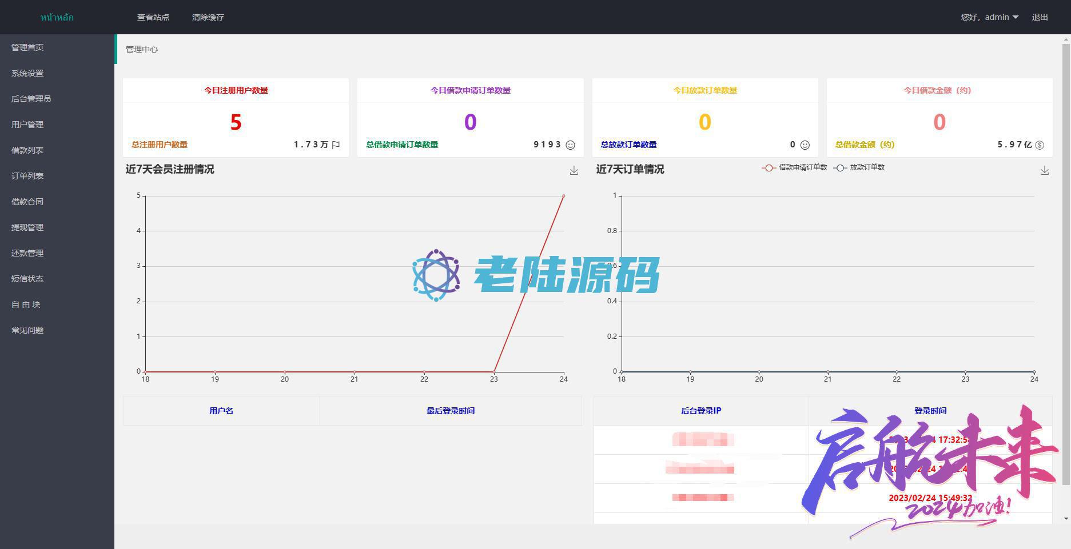Click the day 23 data point on registration chart
The width and height of the screenshot is (1071, 549).
[494, 372]
